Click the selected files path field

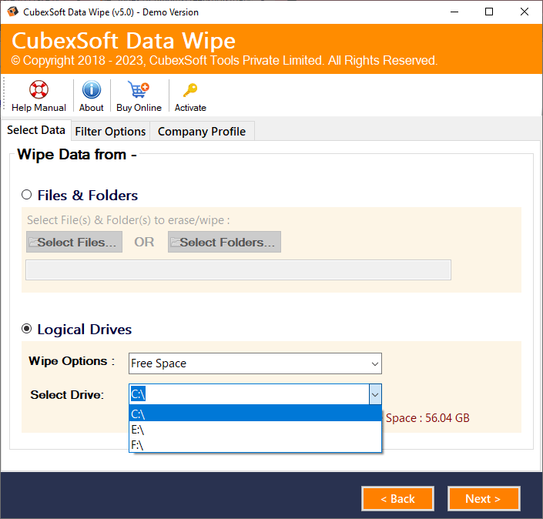[238, 270]
